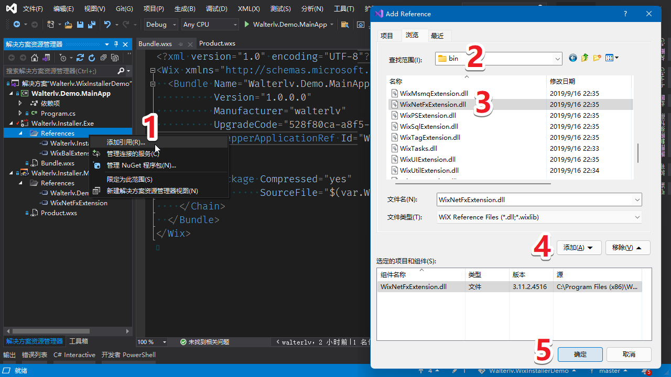The image size is (671, 377).
Task: Open the XML(X) menu
Action: pos(248,9)
